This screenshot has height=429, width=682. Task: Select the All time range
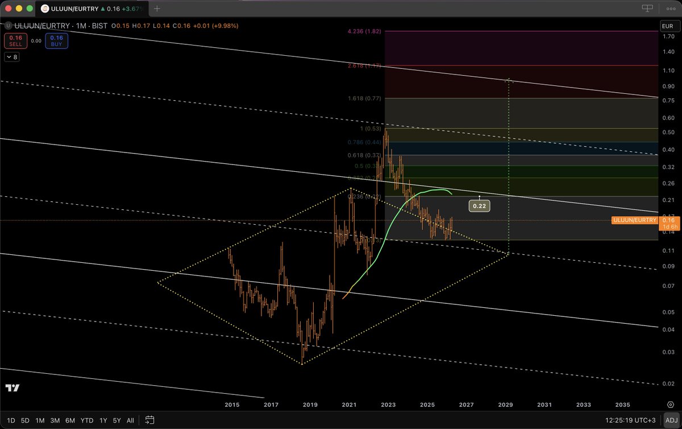point(130,420)
